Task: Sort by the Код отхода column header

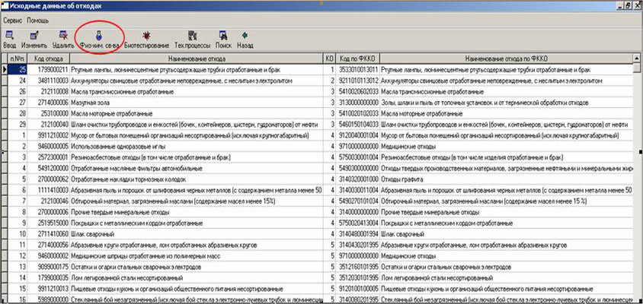Action: [49, 59]
